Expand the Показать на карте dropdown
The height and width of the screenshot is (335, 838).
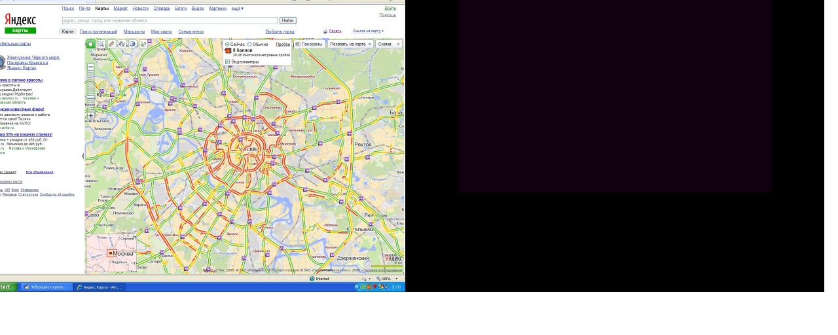point(350,44)
